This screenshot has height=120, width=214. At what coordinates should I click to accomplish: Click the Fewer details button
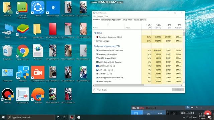coord(100,90)
